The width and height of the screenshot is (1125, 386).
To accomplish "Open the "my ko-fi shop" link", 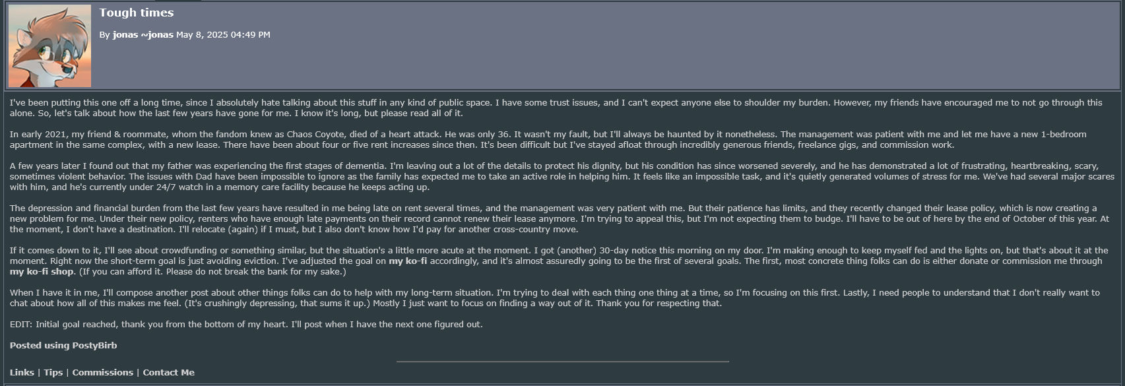I will click(x=42, y=272).
